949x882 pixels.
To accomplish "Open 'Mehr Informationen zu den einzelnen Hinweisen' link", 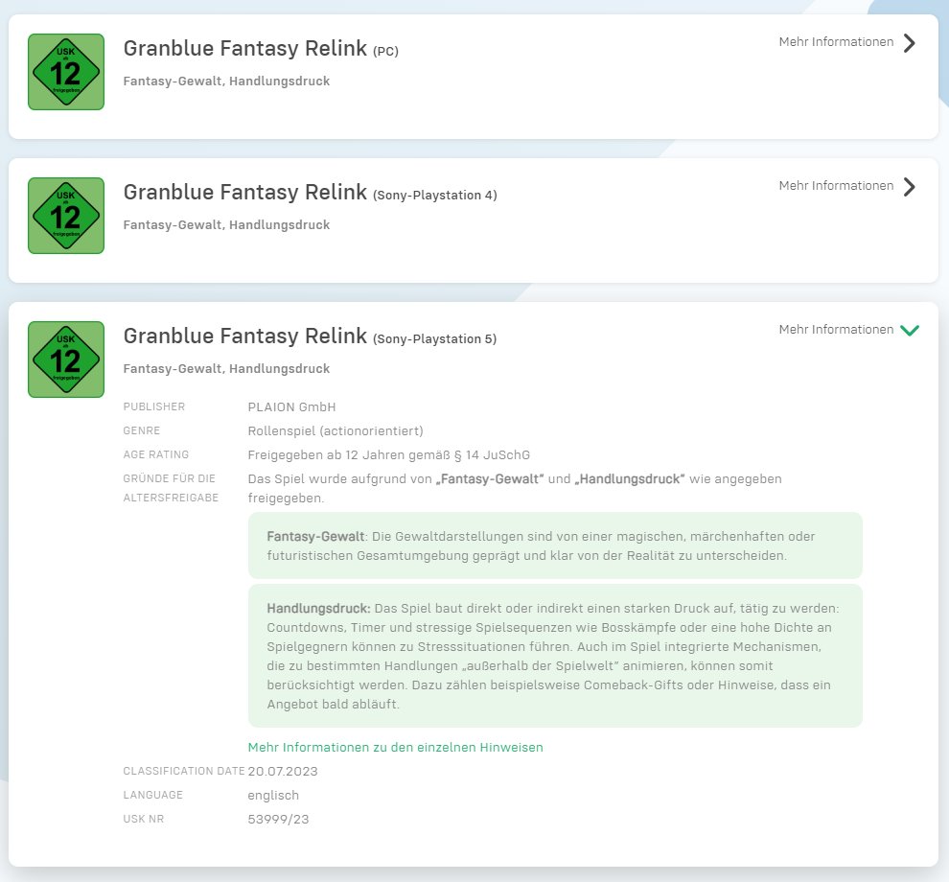I will [395, 747].
